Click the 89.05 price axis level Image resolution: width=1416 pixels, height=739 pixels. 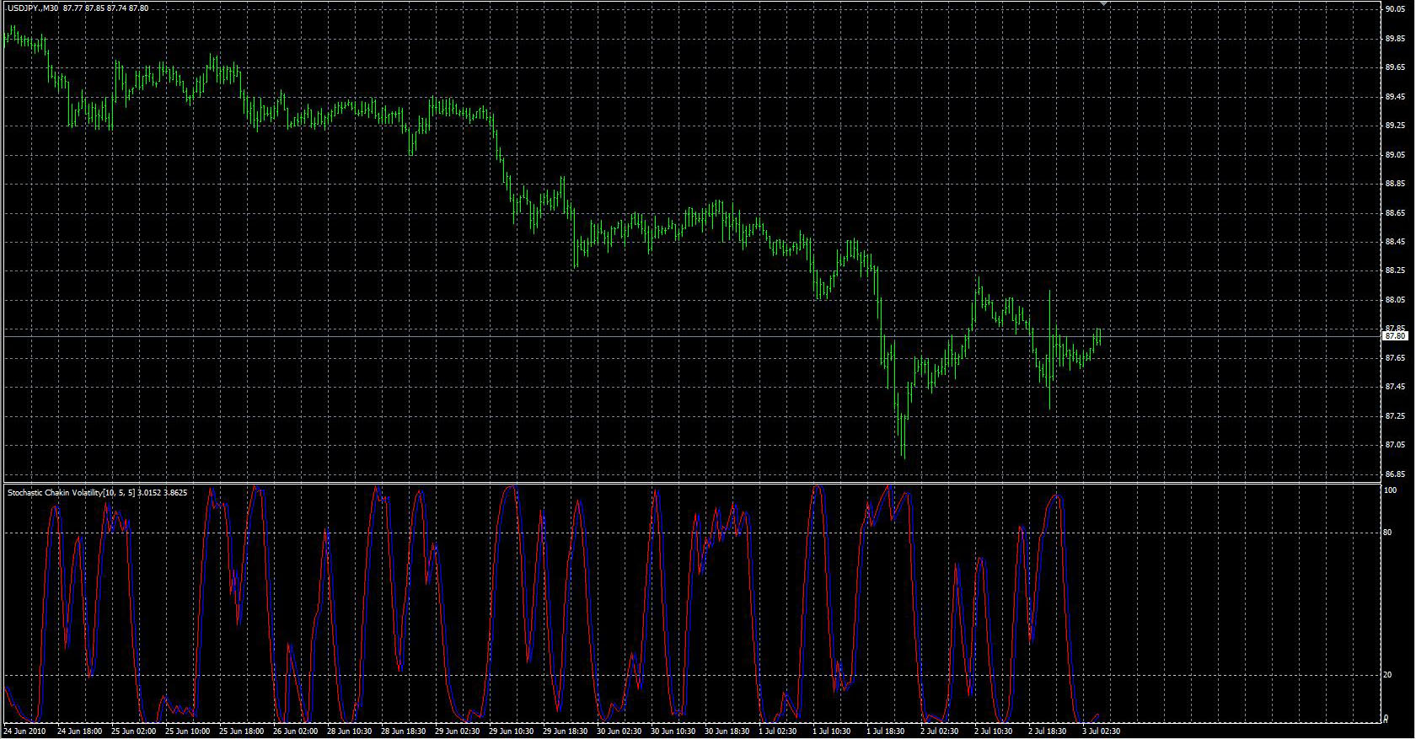(x=1395, y=155)
